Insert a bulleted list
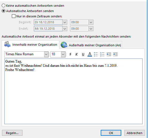 click(96, 54)
